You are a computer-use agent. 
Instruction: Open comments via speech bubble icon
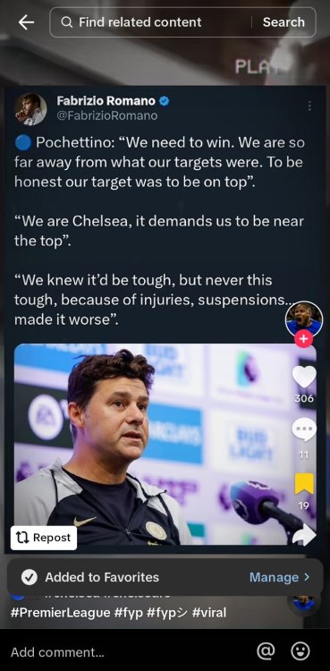304,429
